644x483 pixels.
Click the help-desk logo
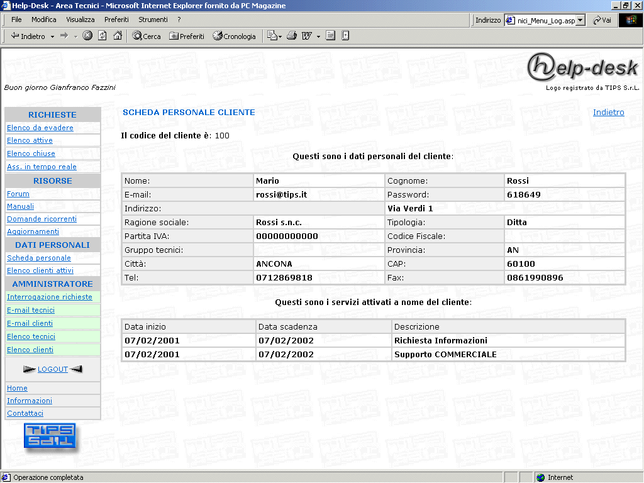[583, 67]
